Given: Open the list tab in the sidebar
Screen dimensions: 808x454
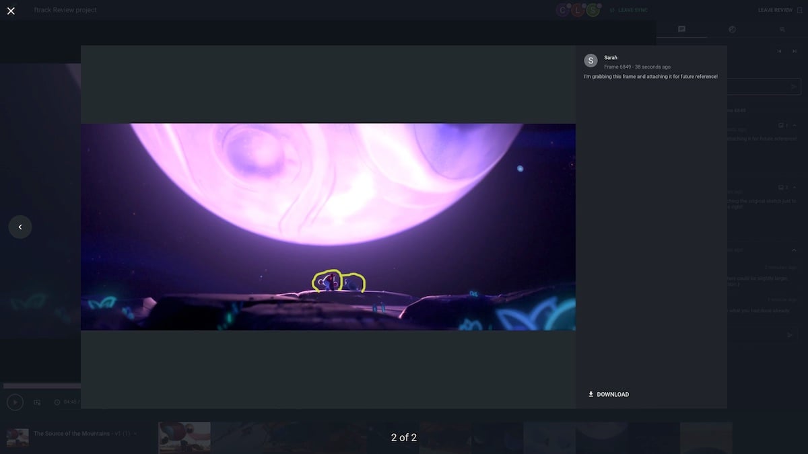Looking at the screenshot, I should click(x=782, y=29).
